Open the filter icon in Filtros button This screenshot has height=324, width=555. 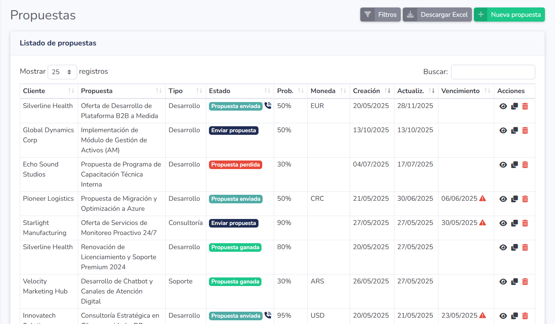click(x=368, y=14)
